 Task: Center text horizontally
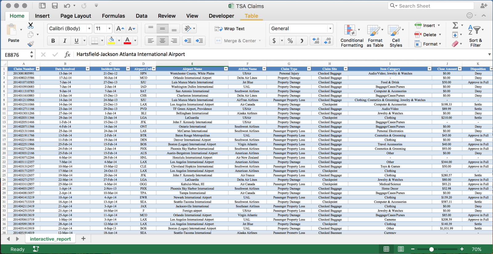(x=162, y=41)
